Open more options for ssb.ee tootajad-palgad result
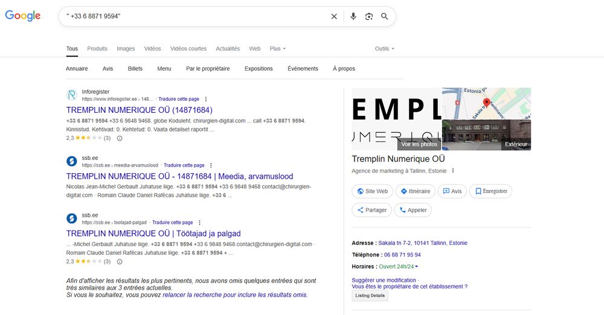Screen dimensions: 604x315 pos(199,223)
